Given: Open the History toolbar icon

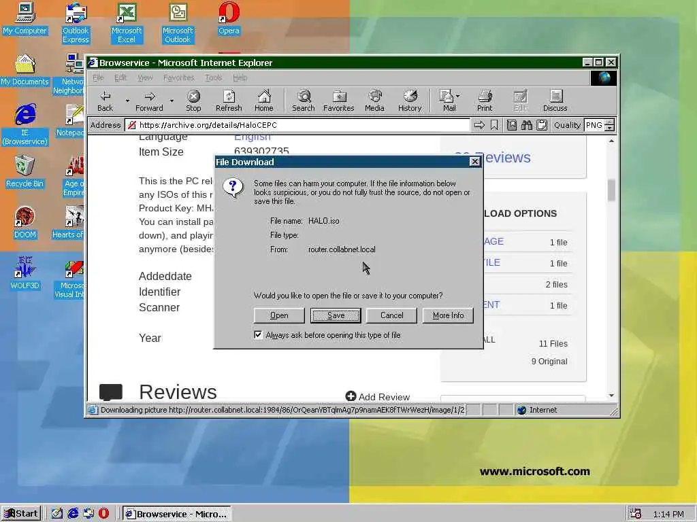Looking at the screenshot, I should click(x=410, y=101).
